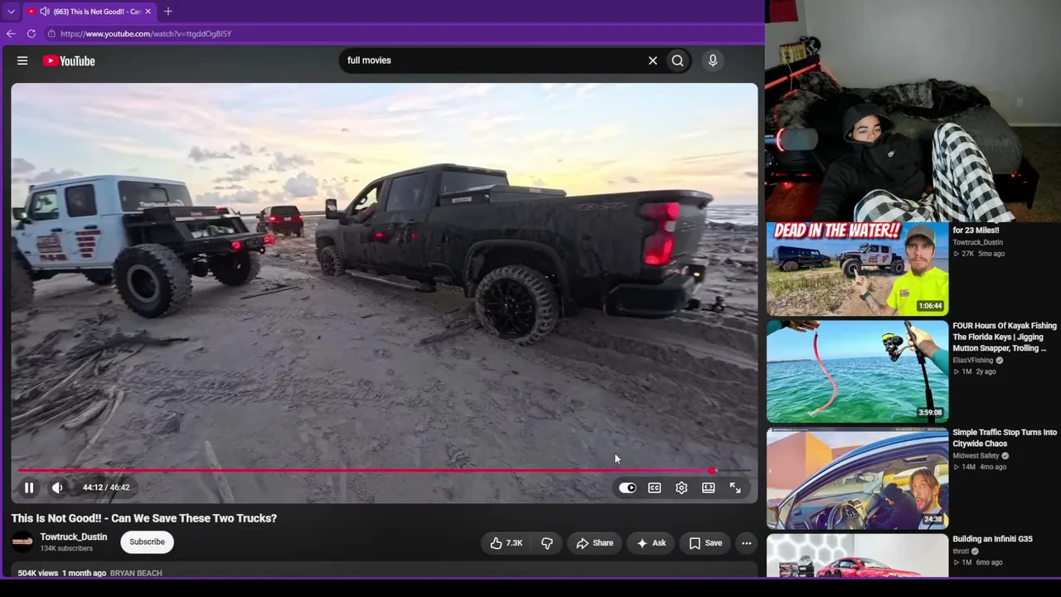1061x597 pixels.
Task: Like the video with 7.3K likes
Action: 506,543
